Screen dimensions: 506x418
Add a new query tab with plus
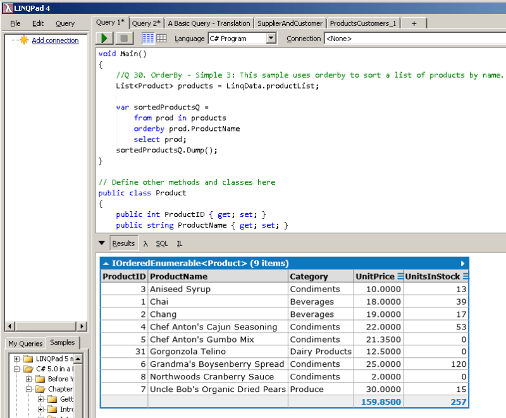(x=414, y=23)
